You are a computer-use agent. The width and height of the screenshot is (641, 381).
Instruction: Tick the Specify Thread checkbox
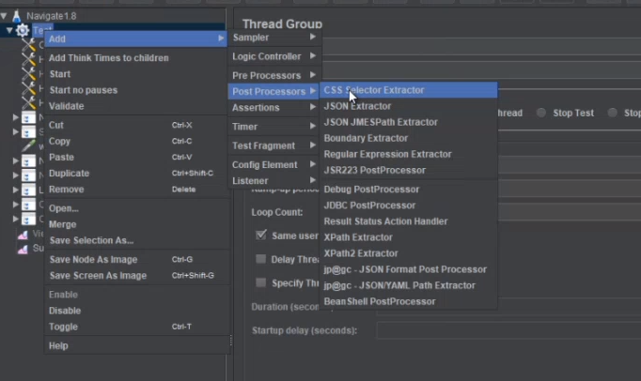click(x=262, y=282)
